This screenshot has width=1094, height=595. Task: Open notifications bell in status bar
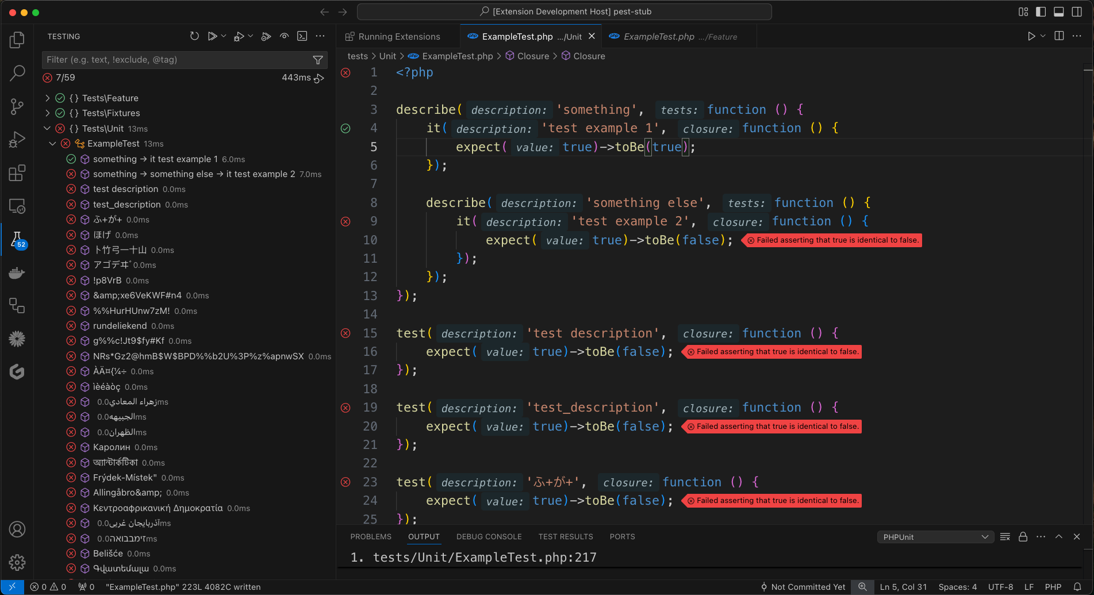(x=1077, y=587)
